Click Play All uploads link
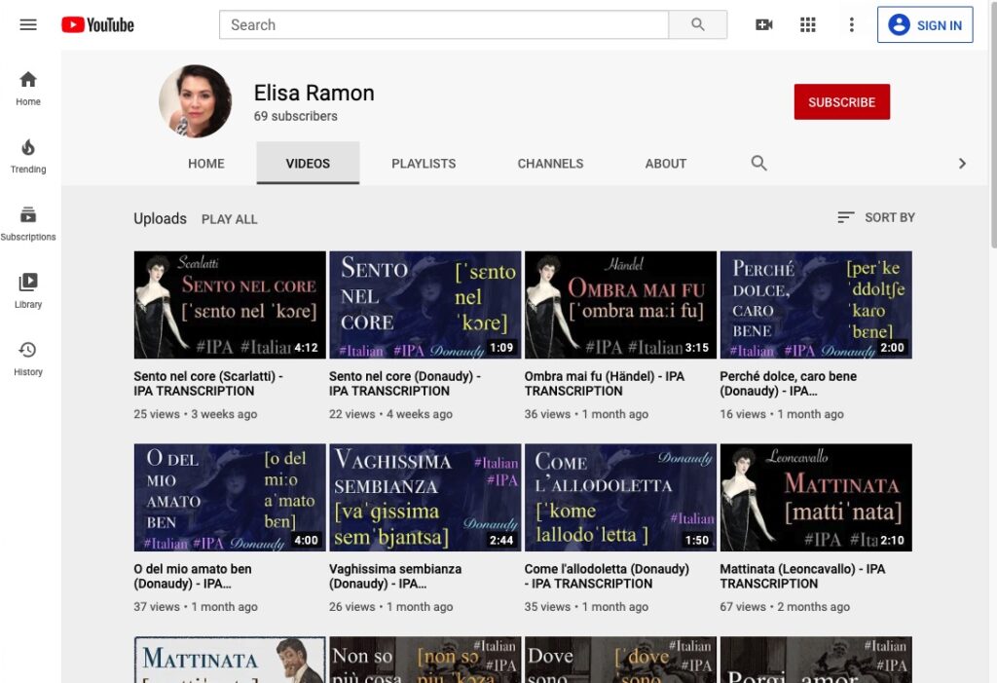Screen dimensions: 997x683 point(230,219)
